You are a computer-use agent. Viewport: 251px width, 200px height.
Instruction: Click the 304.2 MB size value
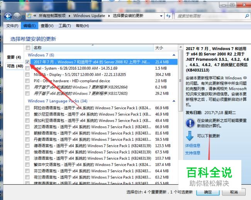163,75
